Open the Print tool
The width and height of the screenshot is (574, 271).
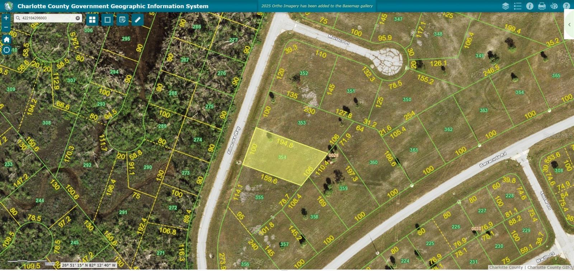(x=542, y=6)
